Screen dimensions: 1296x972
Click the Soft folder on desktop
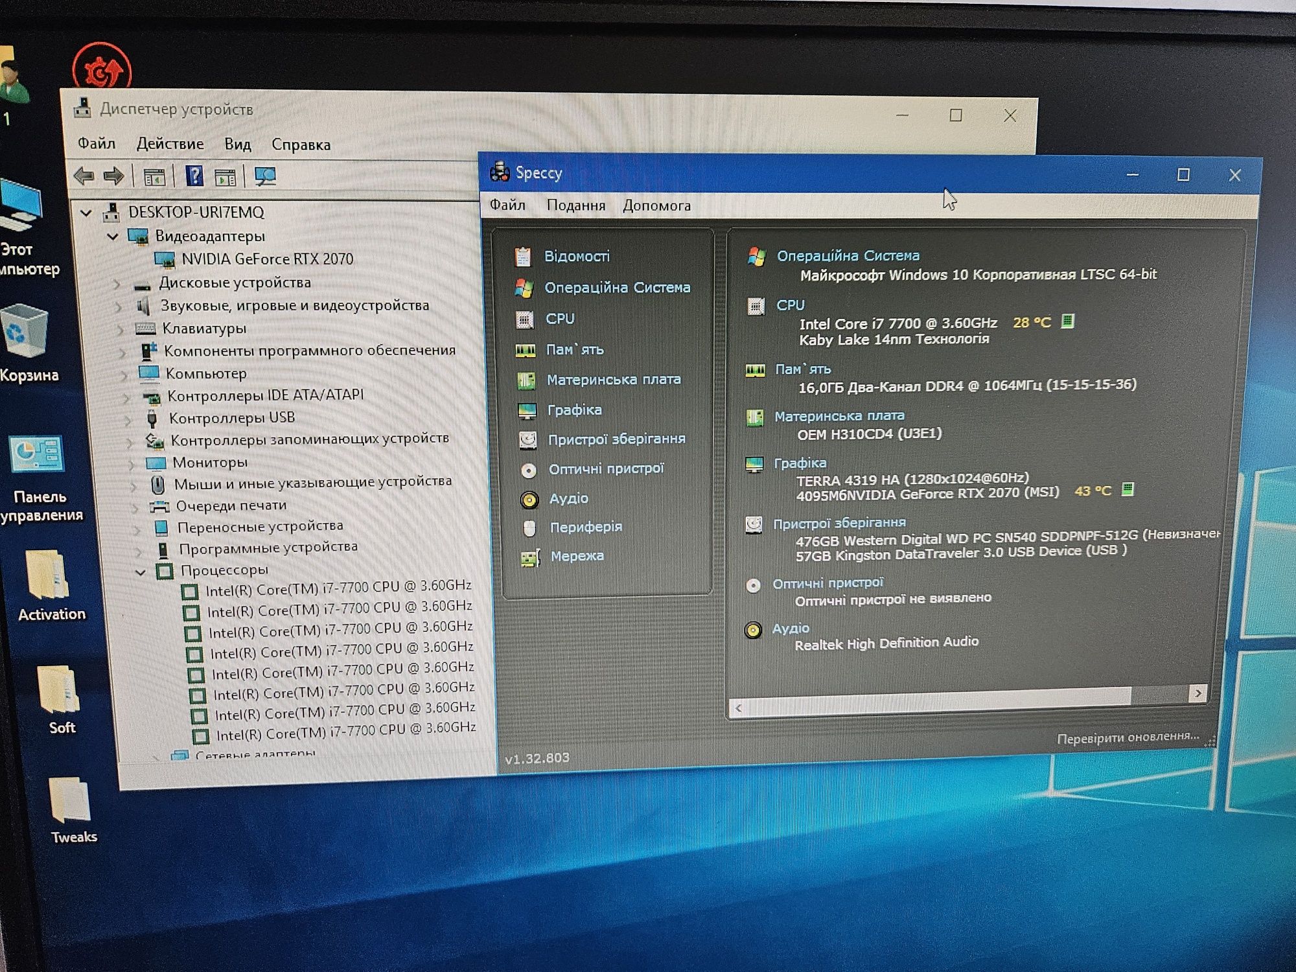point(60,700)
